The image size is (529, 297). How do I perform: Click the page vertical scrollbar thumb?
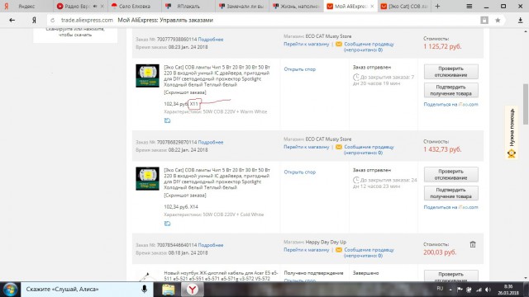pos(526,104)
